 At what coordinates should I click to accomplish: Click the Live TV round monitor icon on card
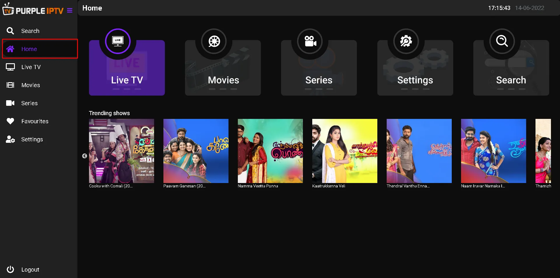click(118, 41)
